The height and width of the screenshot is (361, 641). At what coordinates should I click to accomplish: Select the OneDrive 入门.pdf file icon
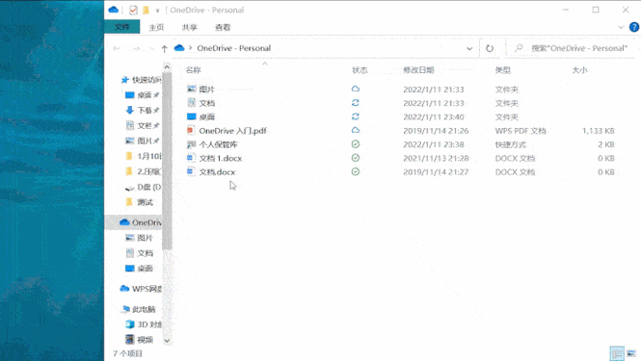pos(191,130)
